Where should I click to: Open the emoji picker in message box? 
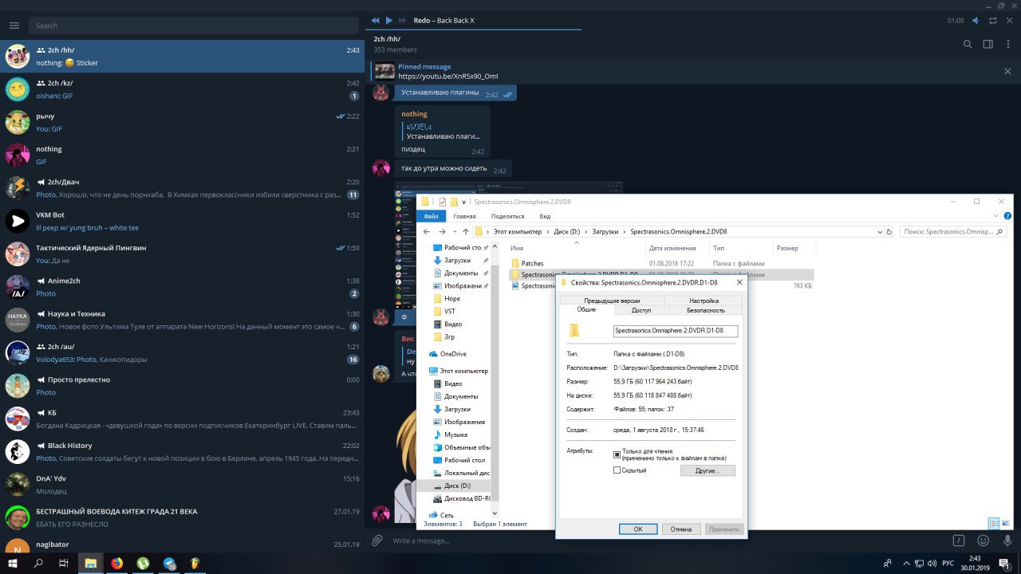983,541
